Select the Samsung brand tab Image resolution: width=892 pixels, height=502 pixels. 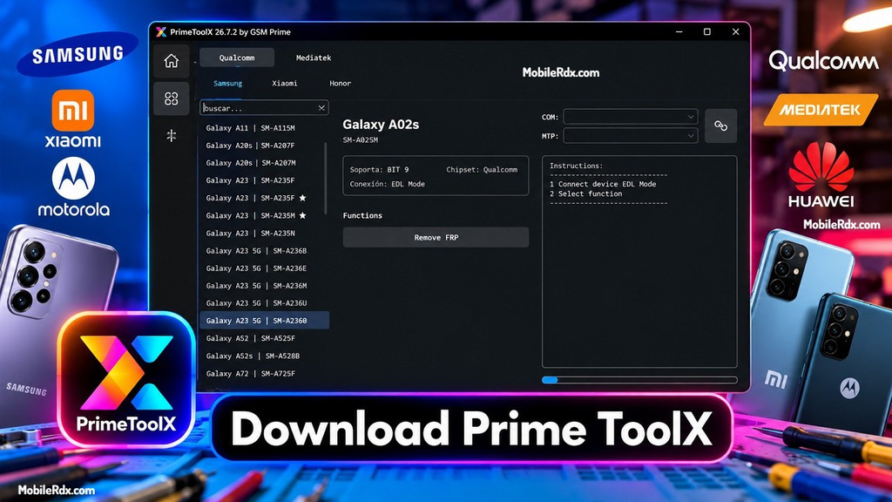(x=227, y=83)
